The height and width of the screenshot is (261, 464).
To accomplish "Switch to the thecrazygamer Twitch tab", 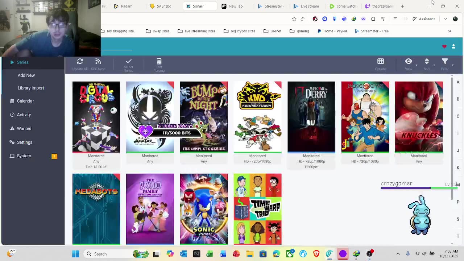I will (x=379, y=6).
